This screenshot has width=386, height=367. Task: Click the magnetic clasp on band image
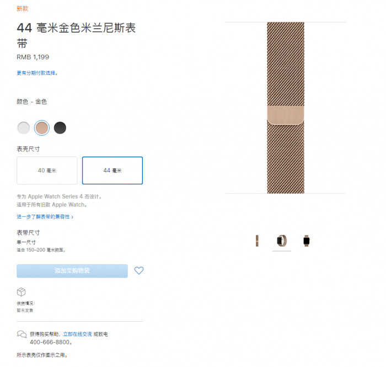click(x=286, y=115)
